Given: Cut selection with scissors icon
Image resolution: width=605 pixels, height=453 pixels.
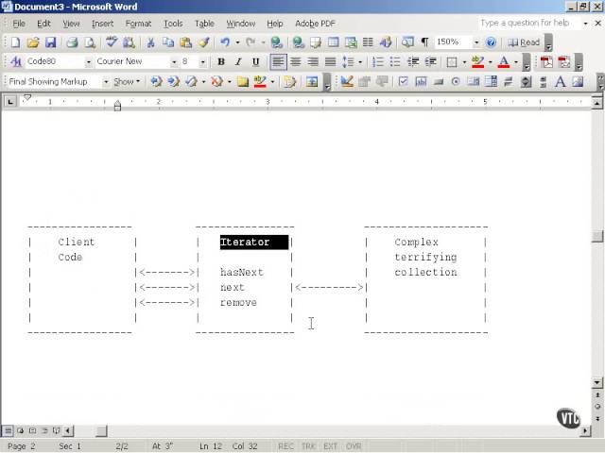Looking at the screenshot, I should [151, 42].
